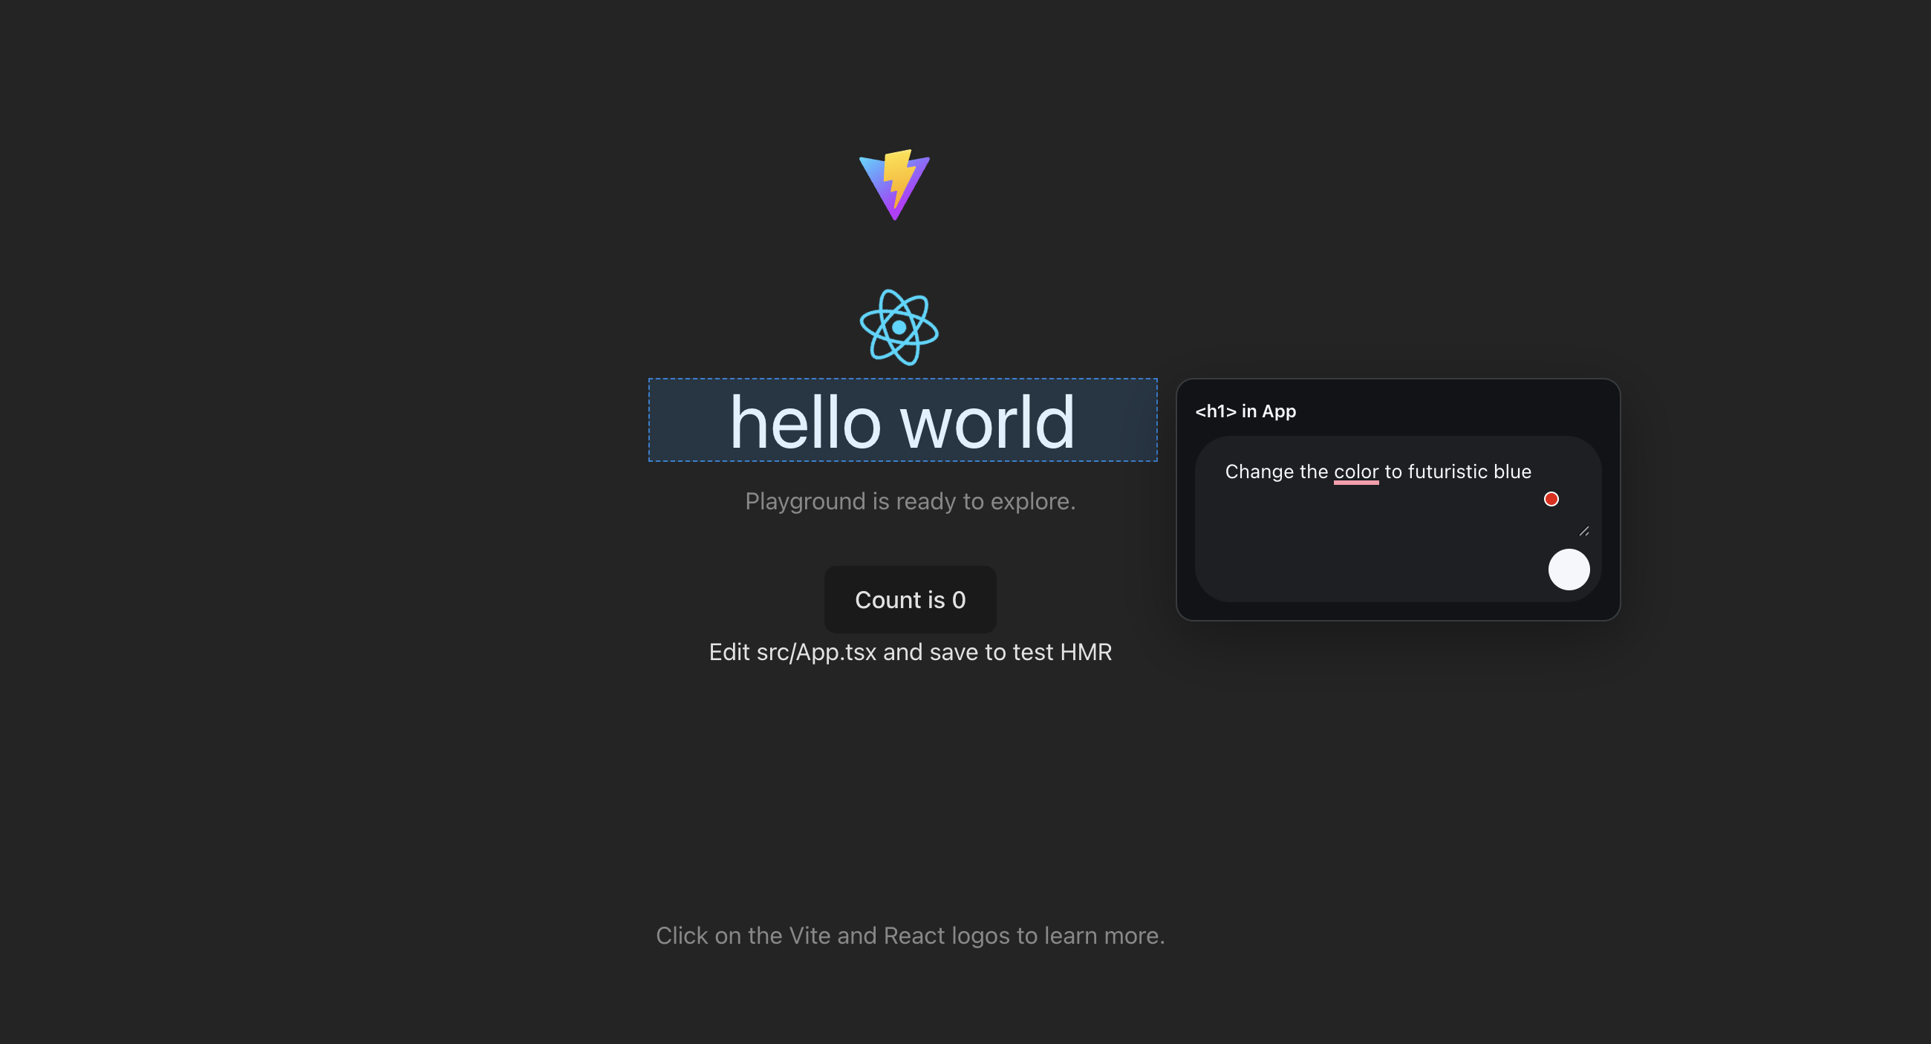Click the Count is 0 button
This screenshot has height=1044, width=1931.
pyautogui.click(x=910, y=599)
